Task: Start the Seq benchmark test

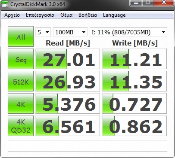Action: pyautogui.click(x=21, y=59)
